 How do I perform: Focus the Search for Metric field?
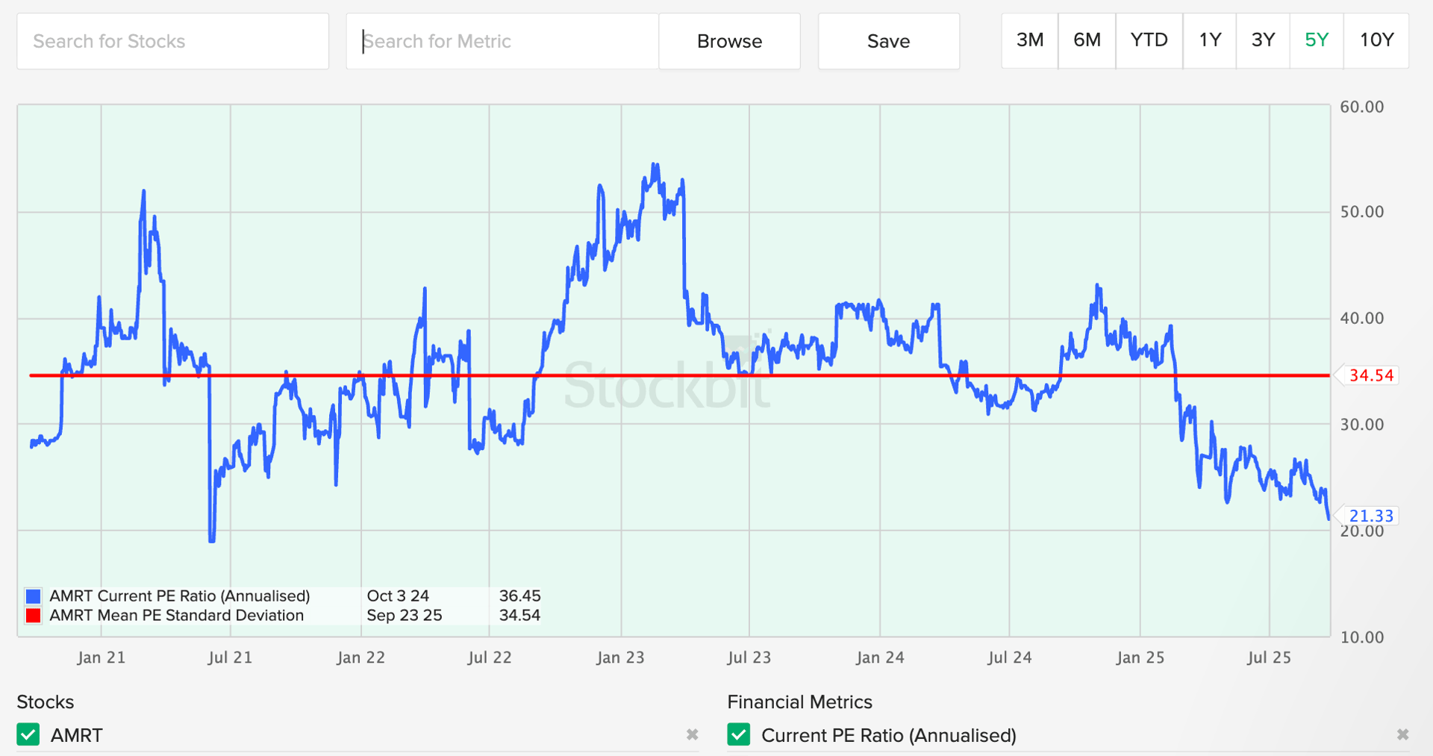tap(502, 41)
